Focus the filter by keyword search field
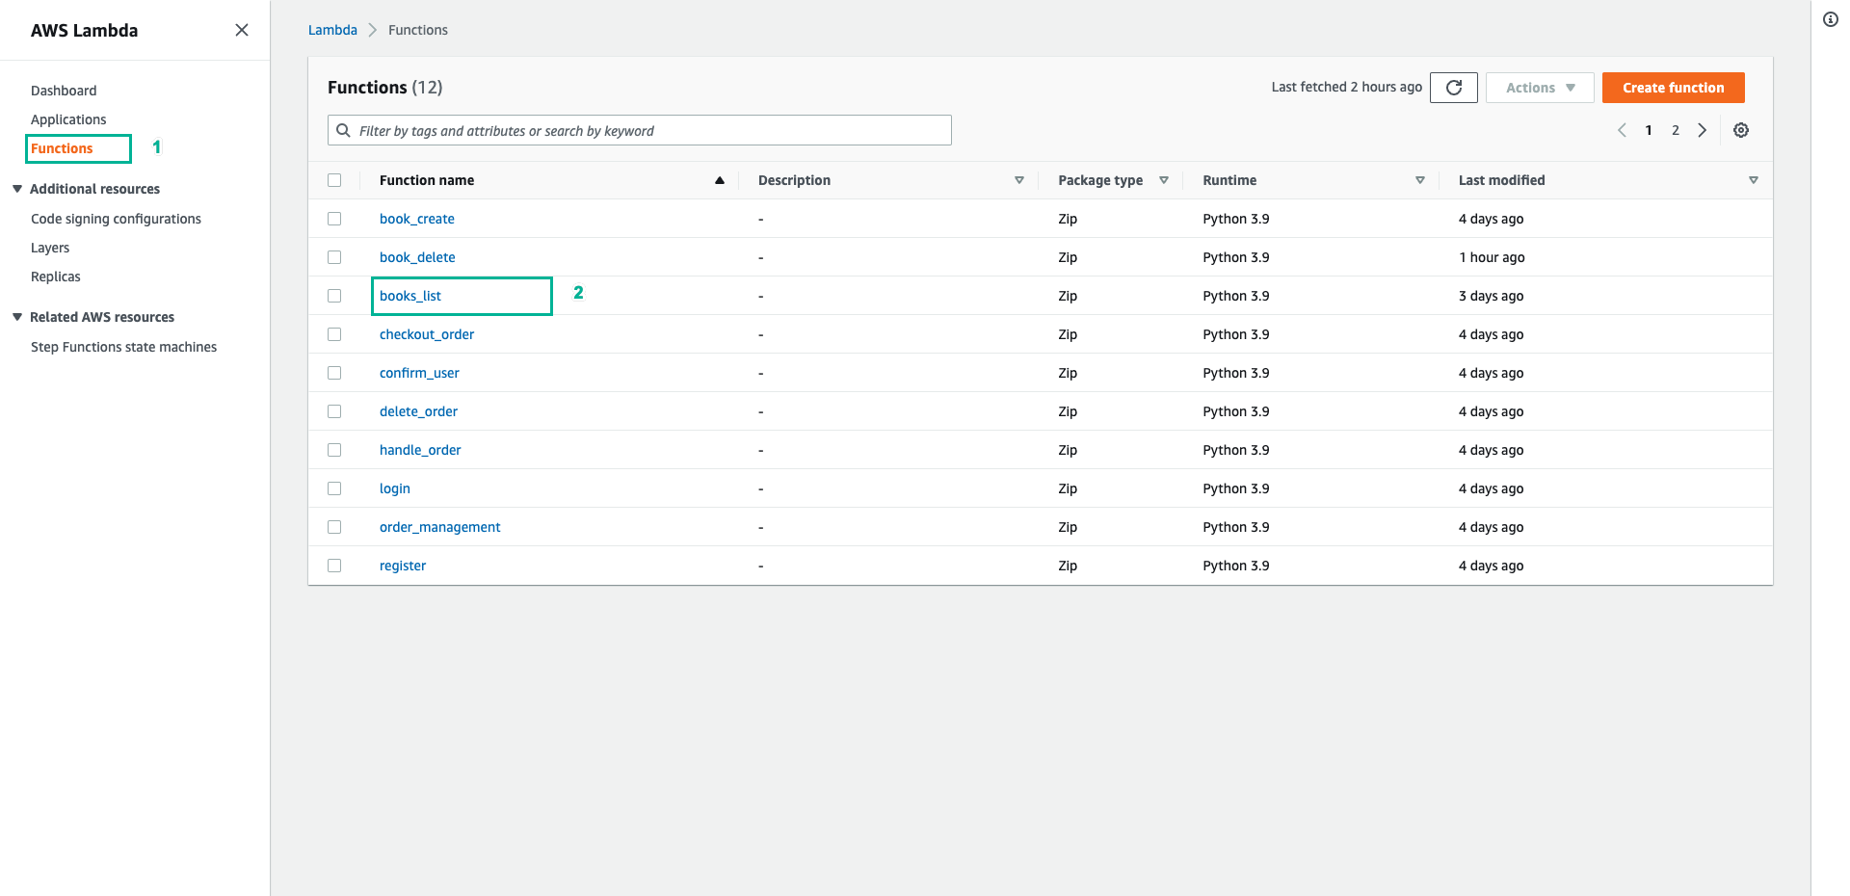This screenshot has width=1850, height=896. pyautogui.click(x=640, y=130)
